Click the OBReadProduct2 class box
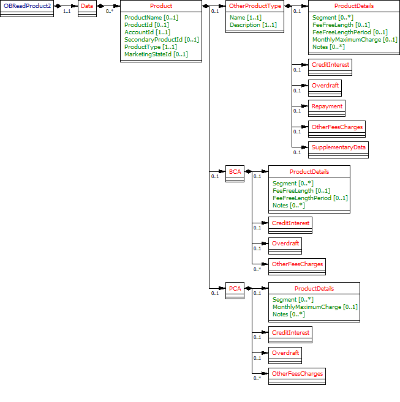 [x=28, y=6]
